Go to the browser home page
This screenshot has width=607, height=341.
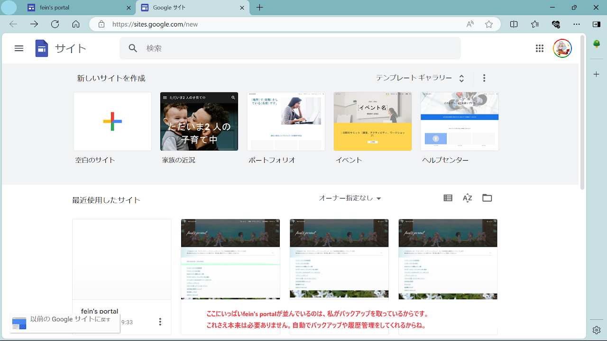tap(76, 24)
